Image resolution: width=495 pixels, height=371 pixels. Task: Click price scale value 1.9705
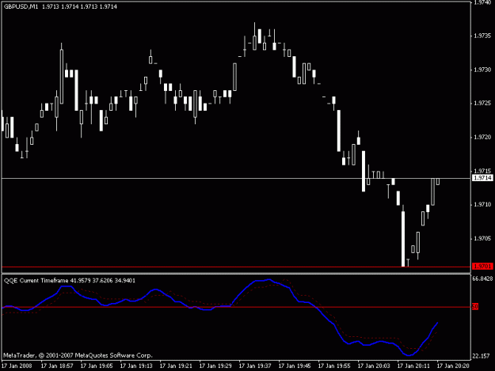point(482,239)
